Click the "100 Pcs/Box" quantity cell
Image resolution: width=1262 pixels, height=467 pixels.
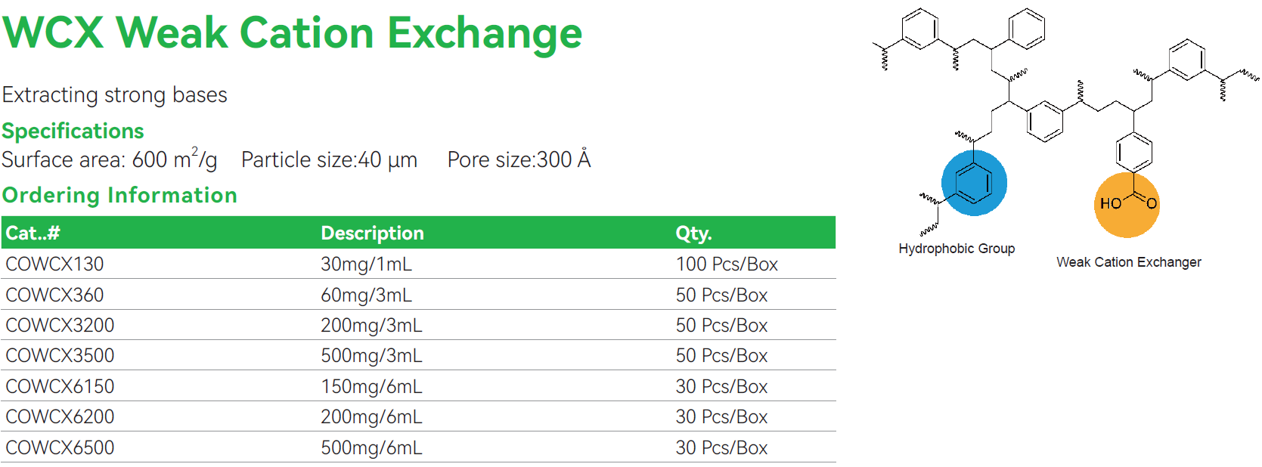pos(727,264)
